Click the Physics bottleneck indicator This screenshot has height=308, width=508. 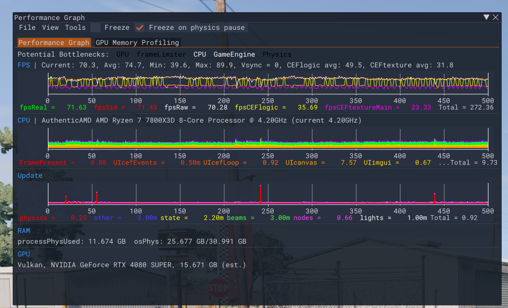(x=277, y=54)
